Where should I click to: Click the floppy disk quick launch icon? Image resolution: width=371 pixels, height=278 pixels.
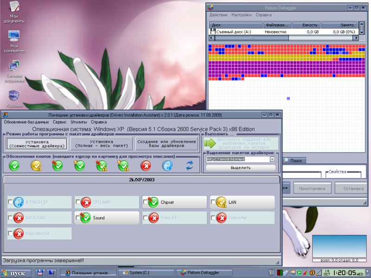[x=40, y=272]
